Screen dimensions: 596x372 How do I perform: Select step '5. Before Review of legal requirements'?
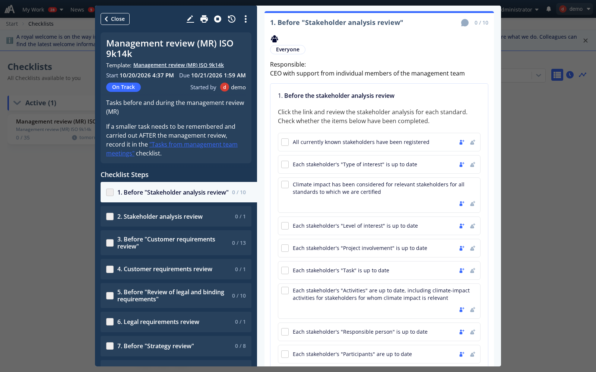[x=176, y=296]
